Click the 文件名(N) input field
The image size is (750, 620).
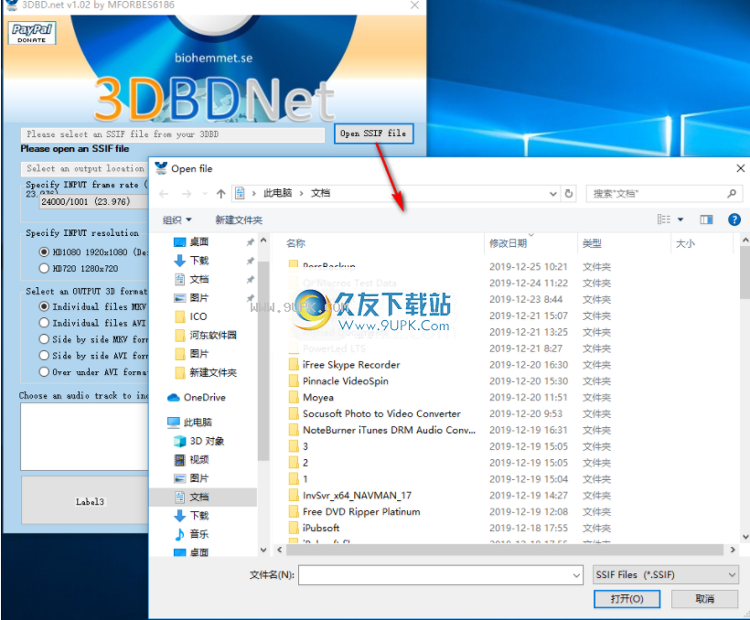pos(441,575)
